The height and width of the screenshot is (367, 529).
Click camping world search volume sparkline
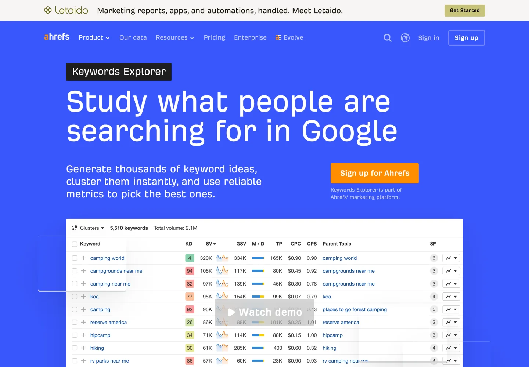click(222, 258)
